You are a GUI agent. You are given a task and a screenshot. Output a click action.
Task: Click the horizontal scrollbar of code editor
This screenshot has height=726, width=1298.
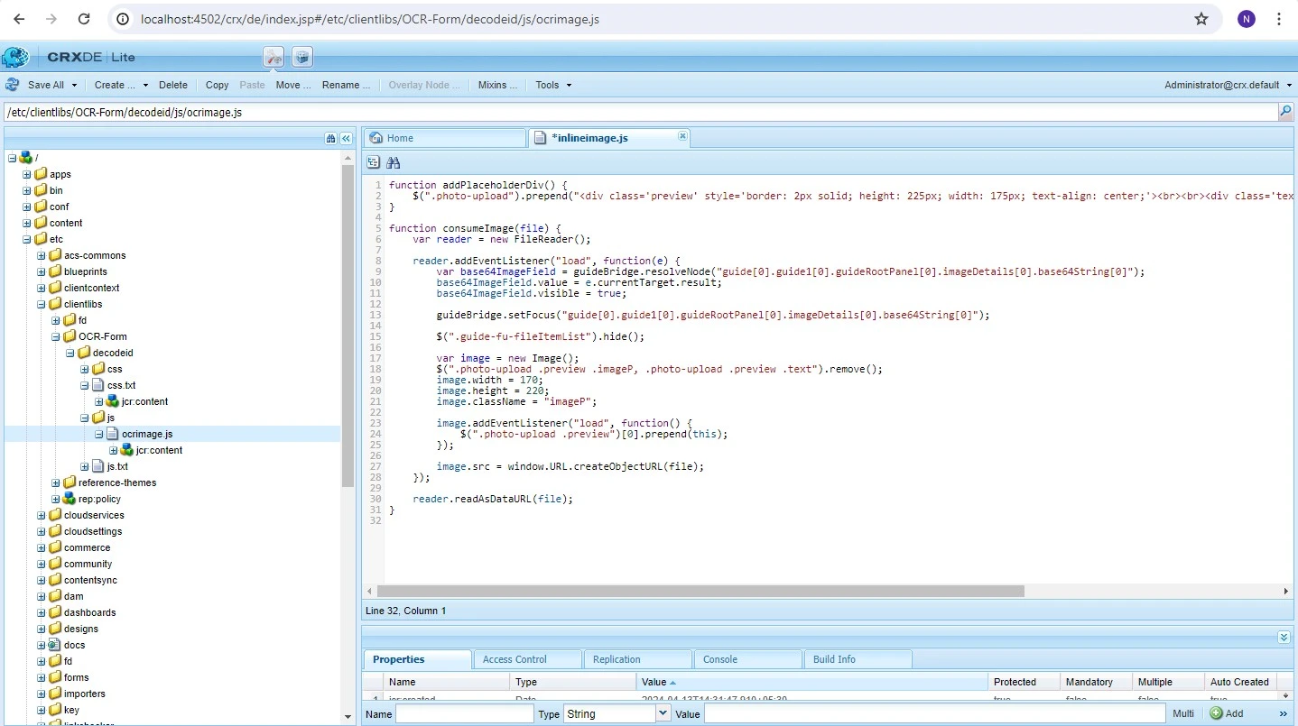pos(700,592)
